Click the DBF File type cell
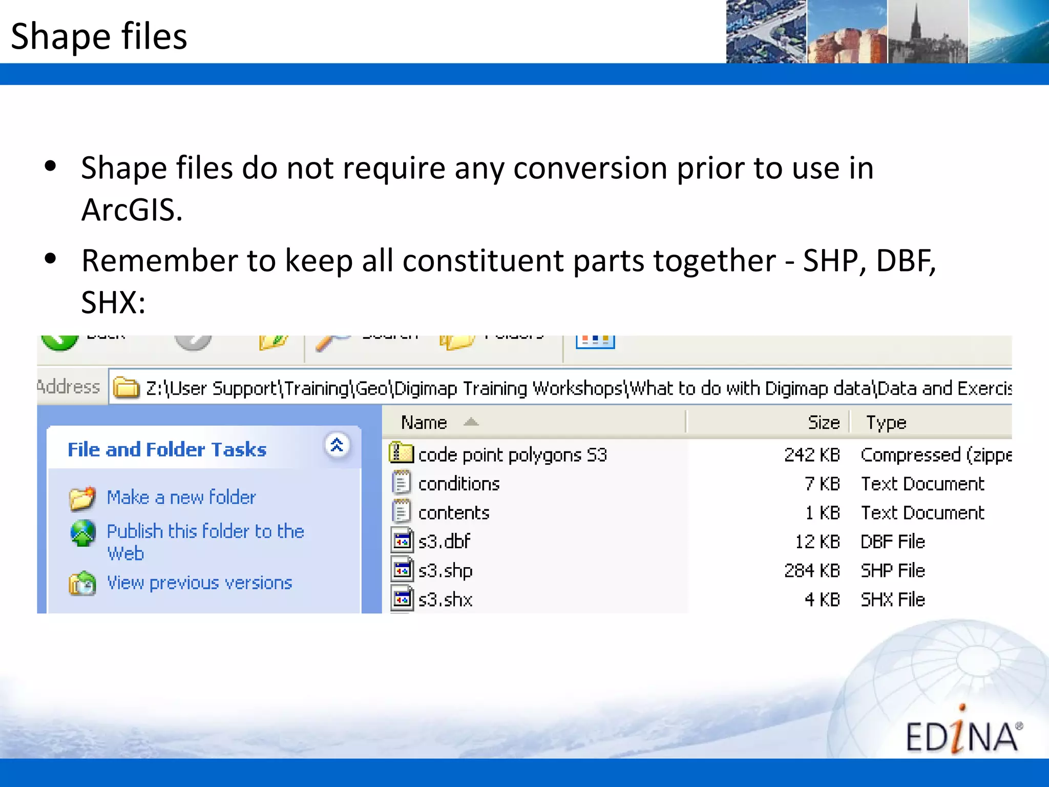1049x787 pixels. [x=893, y=541]
